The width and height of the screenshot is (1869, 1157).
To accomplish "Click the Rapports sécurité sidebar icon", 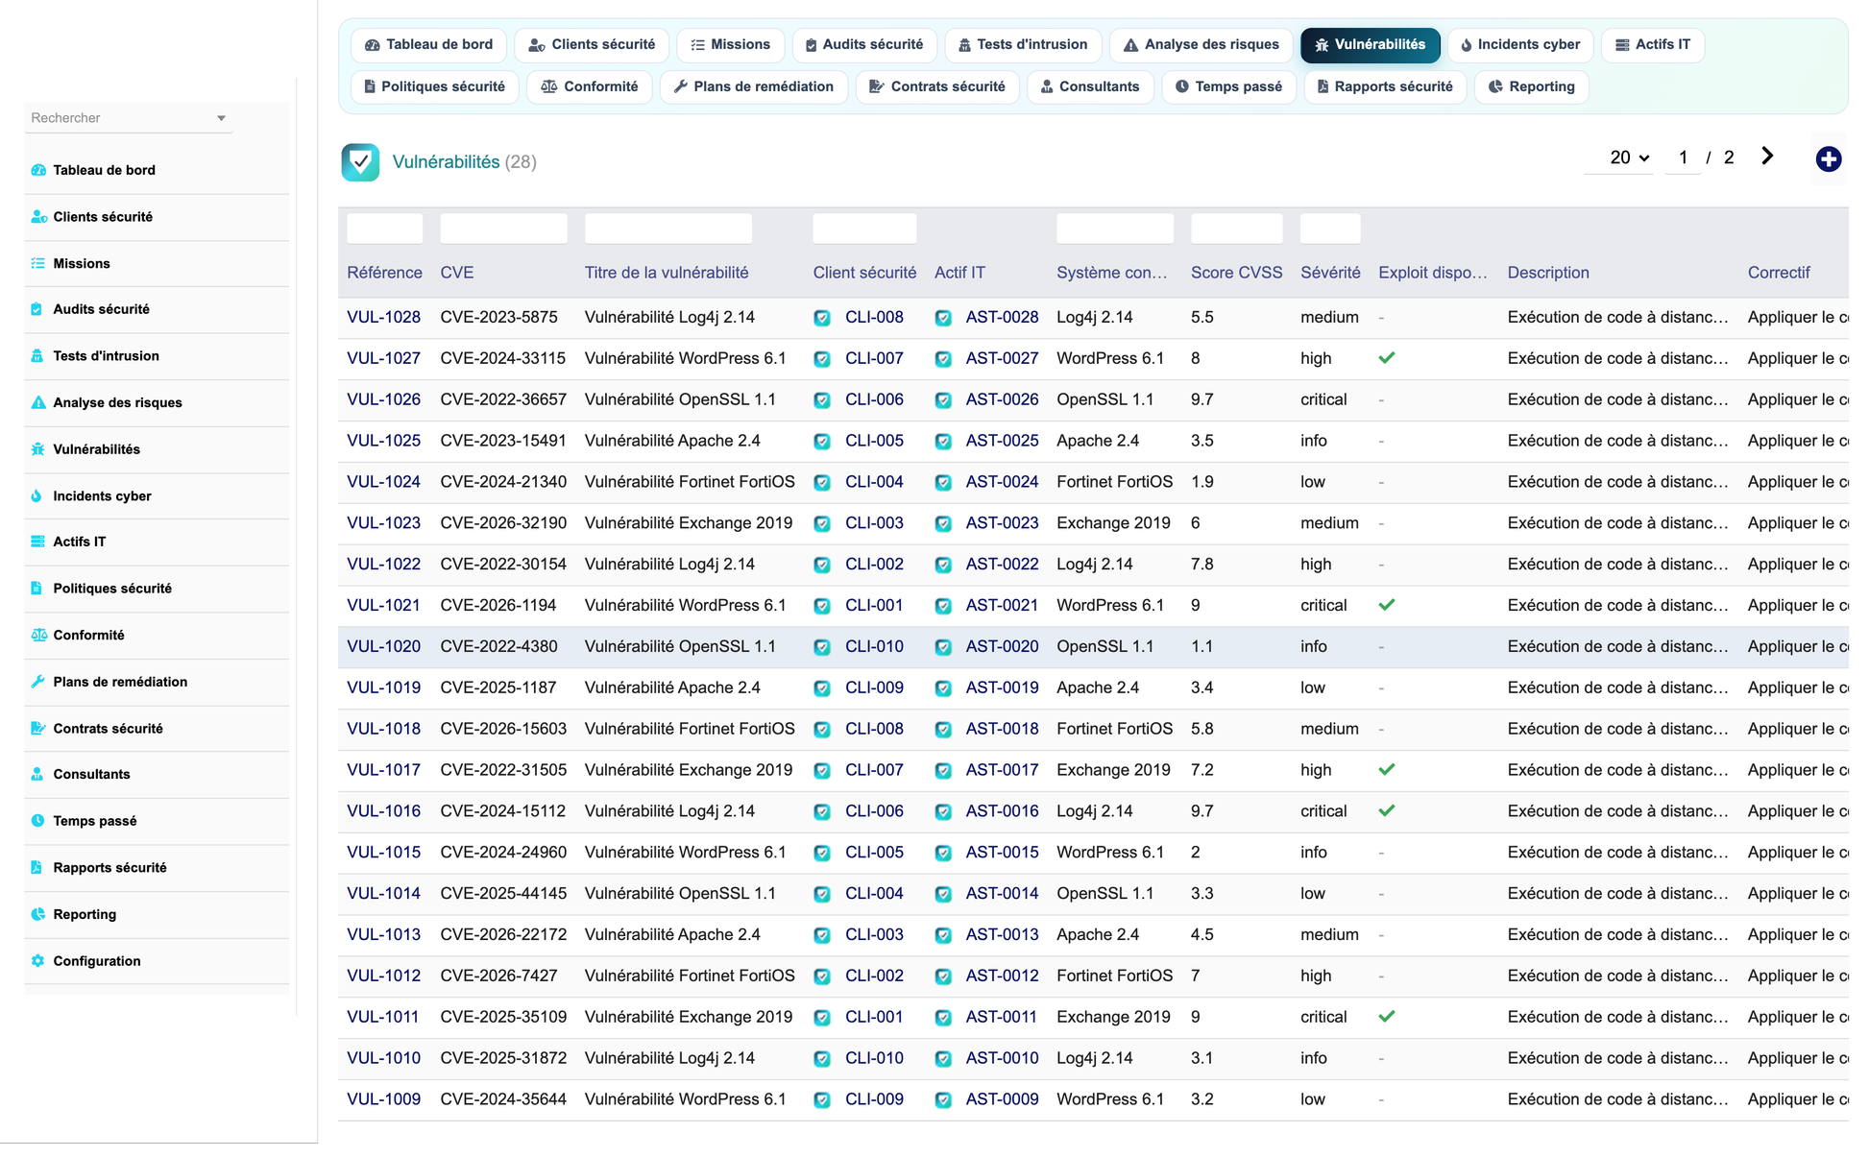I will click(36, 868).
